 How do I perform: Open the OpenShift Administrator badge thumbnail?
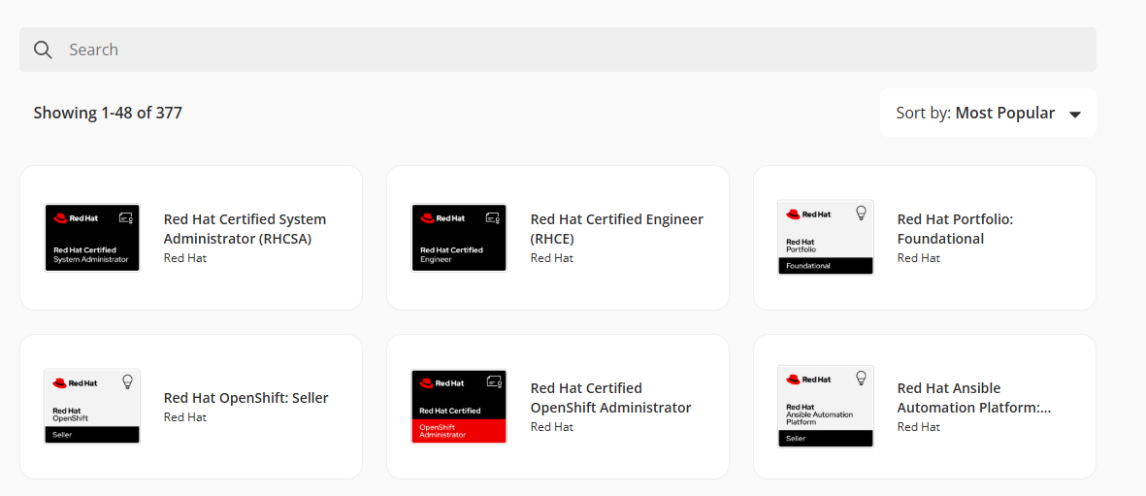pos(459,407)
